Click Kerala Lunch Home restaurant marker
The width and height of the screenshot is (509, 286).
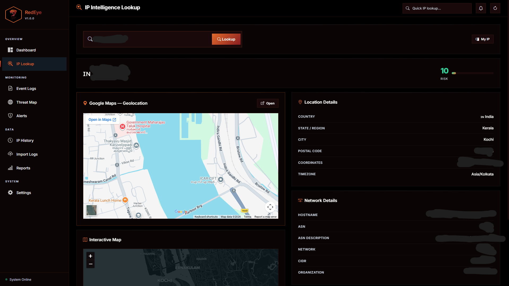point(125,200)
